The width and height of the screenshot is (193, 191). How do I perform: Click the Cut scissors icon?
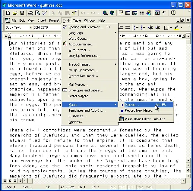[x=53, y=13]
